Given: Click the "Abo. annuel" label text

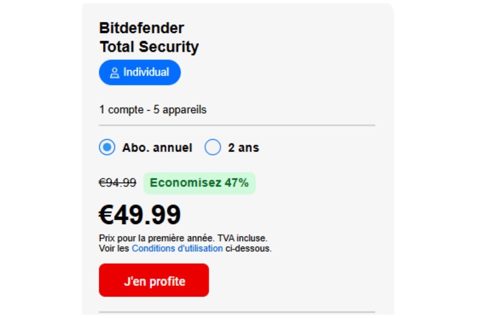Looking at the screenshot, I should (x=157, y=148).
